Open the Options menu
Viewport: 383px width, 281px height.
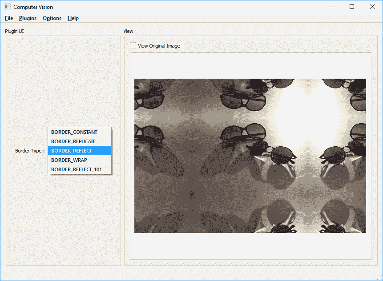52,18
